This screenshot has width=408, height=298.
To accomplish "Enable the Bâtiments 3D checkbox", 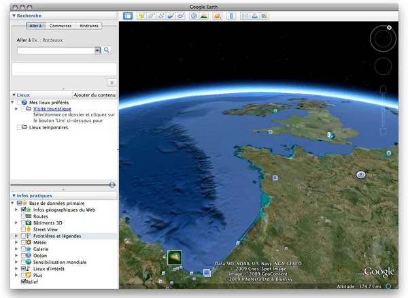I will 23,222.
